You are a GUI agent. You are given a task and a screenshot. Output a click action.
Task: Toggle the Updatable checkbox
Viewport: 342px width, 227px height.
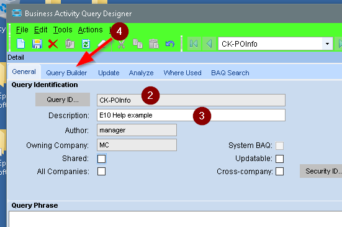pyautogui.click(x=279, y=159)
